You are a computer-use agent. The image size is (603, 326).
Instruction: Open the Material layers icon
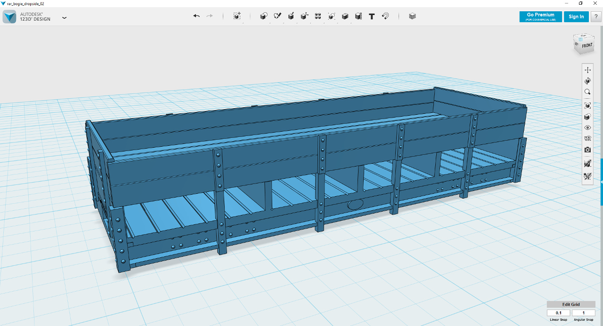(x=413, y=16)
